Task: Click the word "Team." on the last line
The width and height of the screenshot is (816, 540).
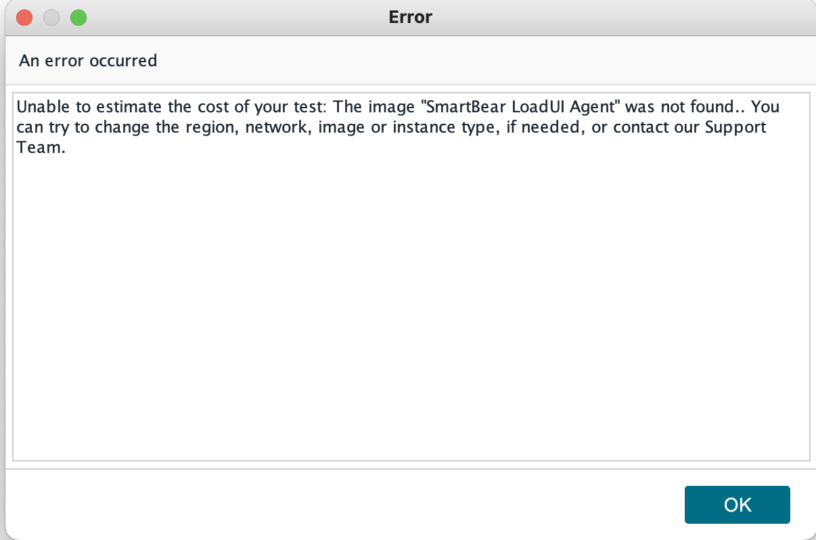Action: (41, 148)
